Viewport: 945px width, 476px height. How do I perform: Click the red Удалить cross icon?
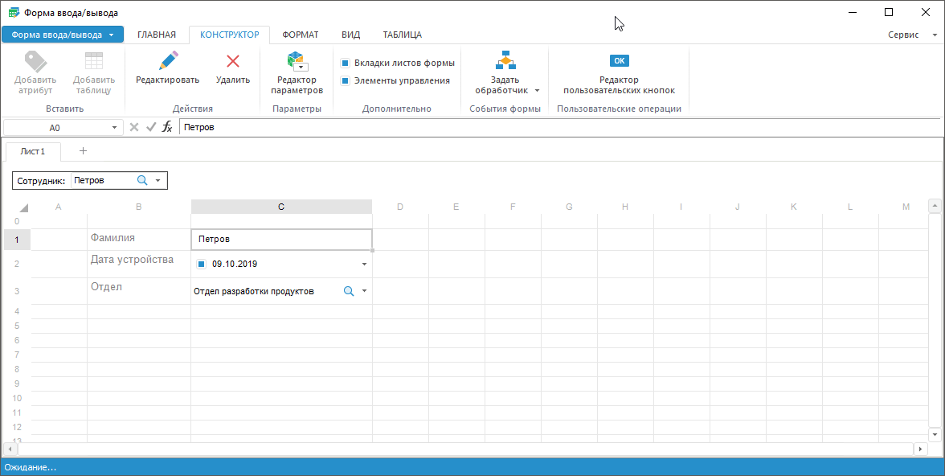pyautogui.click(x=233, y=61)
